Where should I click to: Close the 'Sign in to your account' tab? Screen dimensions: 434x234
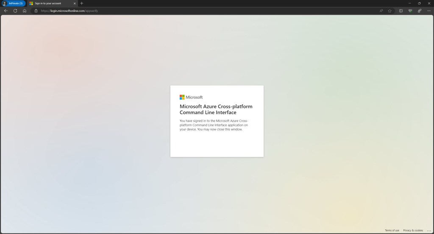[75, 3]
